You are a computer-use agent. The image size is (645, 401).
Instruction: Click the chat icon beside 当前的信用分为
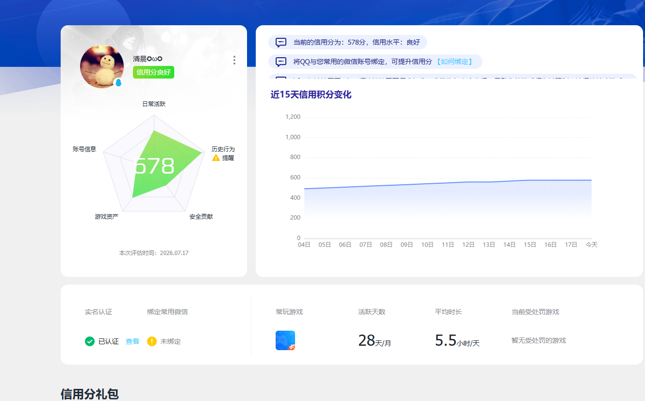tap(281, 42)
